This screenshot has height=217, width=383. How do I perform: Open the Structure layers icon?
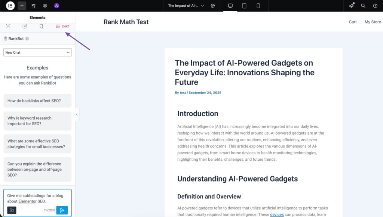tap(45, 6)
